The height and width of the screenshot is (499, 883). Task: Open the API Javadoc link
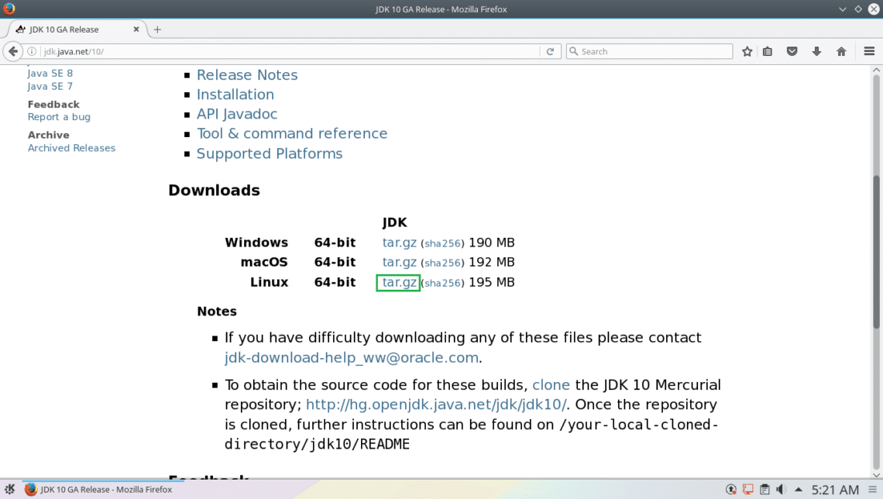click(x=237, y=115)
